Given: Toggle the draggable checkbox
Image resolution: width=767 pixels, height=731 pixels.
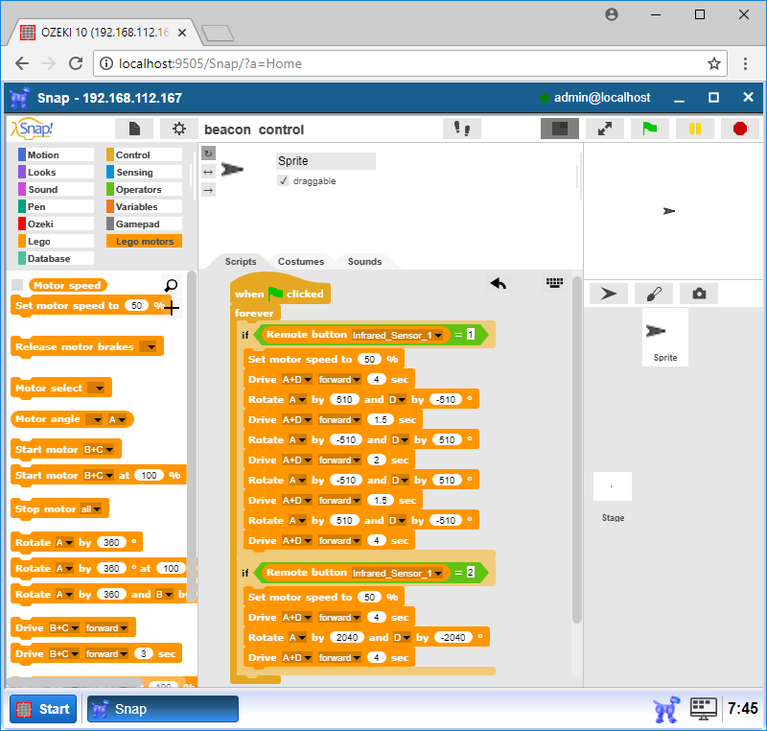Looking at the screenshot, I should [x=283, y=181].
